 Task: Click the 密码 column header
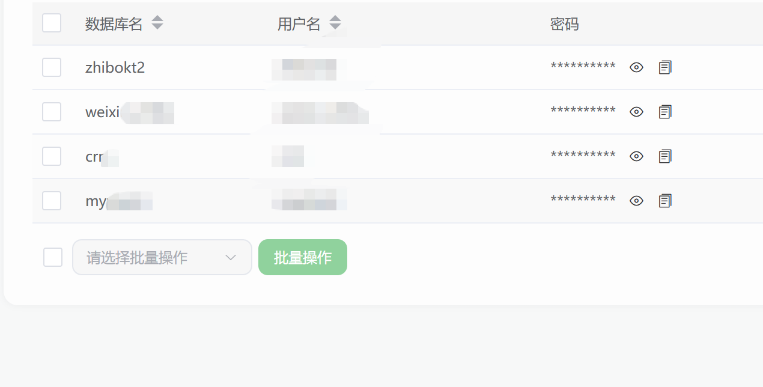point(564,24)
